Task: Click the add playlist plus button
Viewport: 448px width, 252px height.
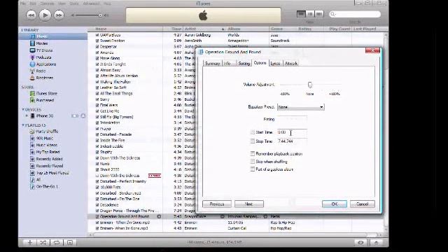Action: [x=29, y=243]
